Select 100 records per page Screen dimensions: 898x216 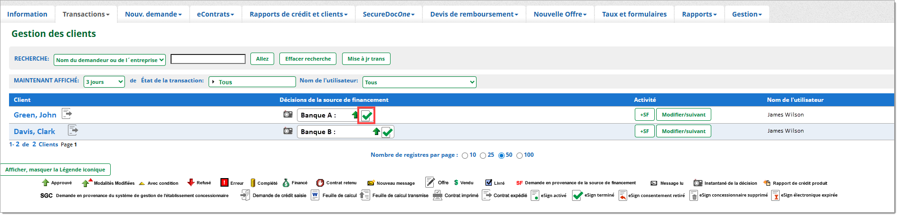pos(519,156)
